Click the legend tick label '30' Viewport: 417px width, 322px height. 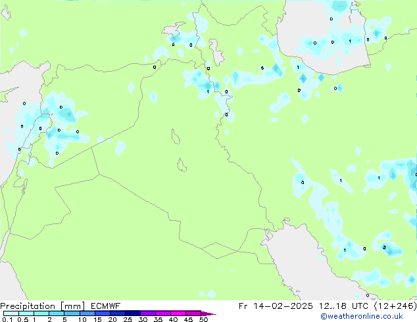[x=143, y=319]
